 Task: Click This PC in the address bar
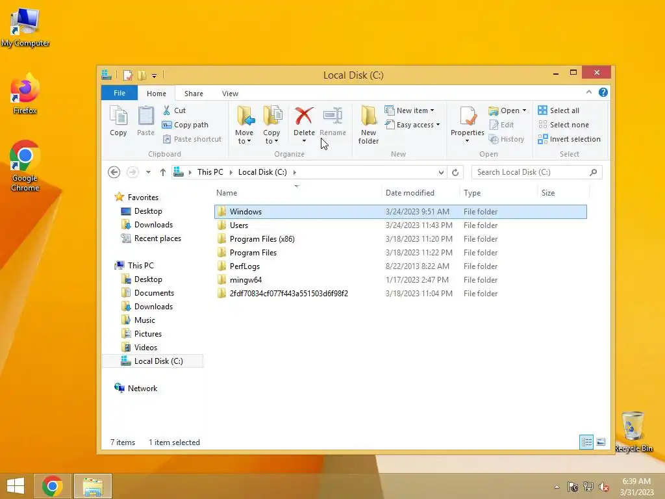coord(210,172)
